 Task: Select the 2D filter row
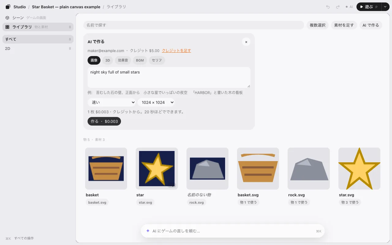point(38,48)
